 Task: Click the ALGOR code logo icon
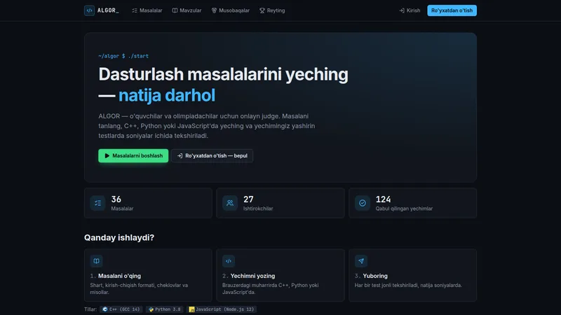(89, 10)
